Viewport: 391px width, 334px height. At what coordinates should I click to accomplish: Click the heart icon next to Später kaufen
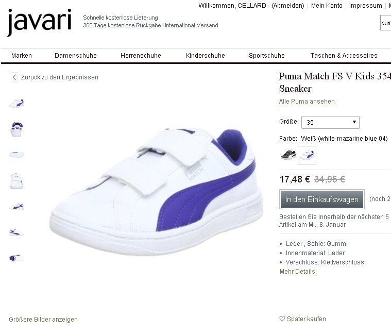click(x=282, y=319)
